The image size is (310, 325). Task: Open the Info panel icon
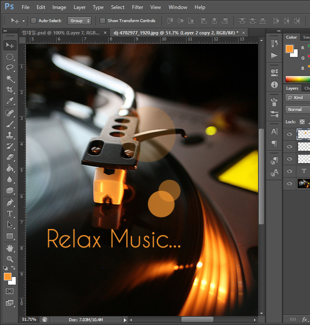pyautogui.click(x=274, y=85)
